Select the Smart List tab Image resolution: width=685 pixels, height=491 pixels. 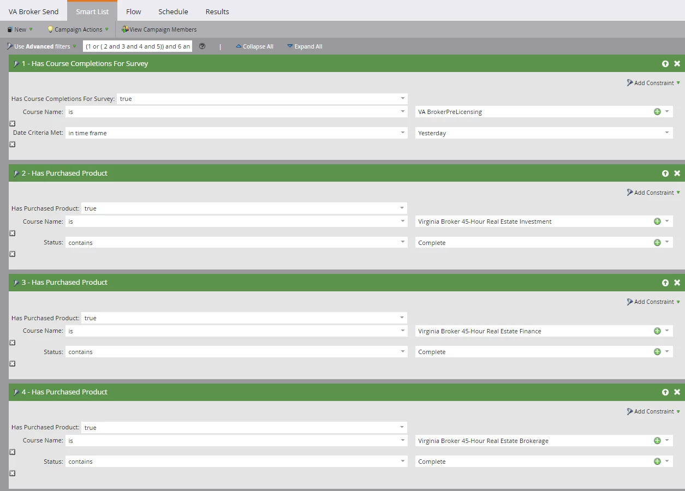click(x=92, y=11)
